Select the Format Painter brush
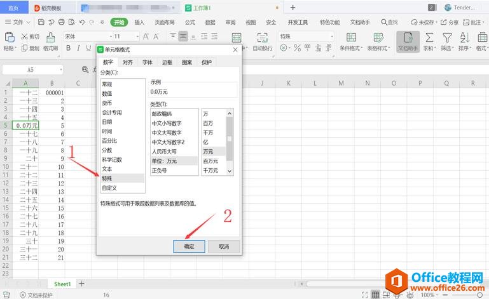This screenshot has width=489, height=299. [x=50, y=37]
